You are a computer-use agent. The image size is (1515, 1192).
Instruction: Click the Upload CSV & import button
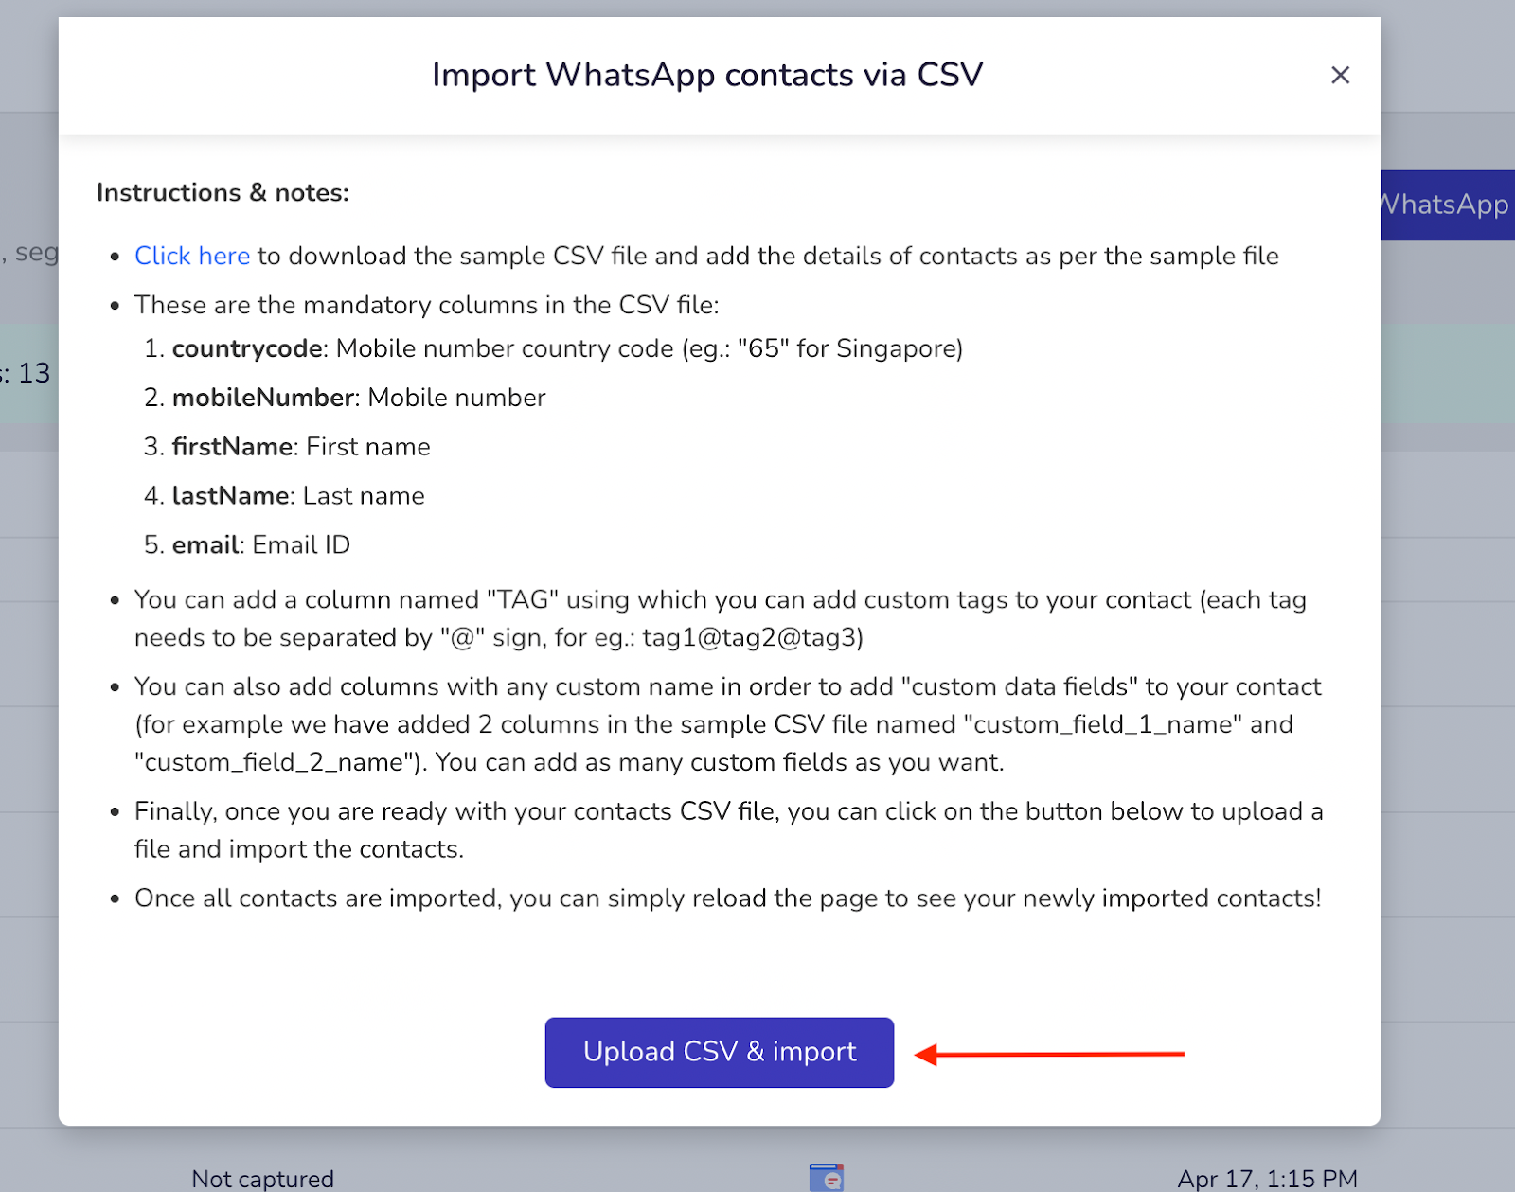[720, 1052]
